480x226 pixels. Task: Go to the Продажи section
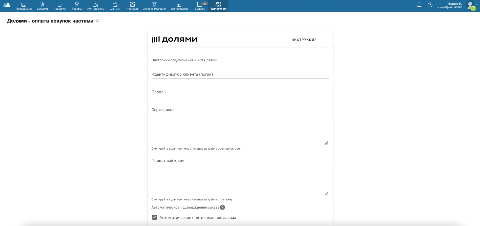[x=59, y=6]
